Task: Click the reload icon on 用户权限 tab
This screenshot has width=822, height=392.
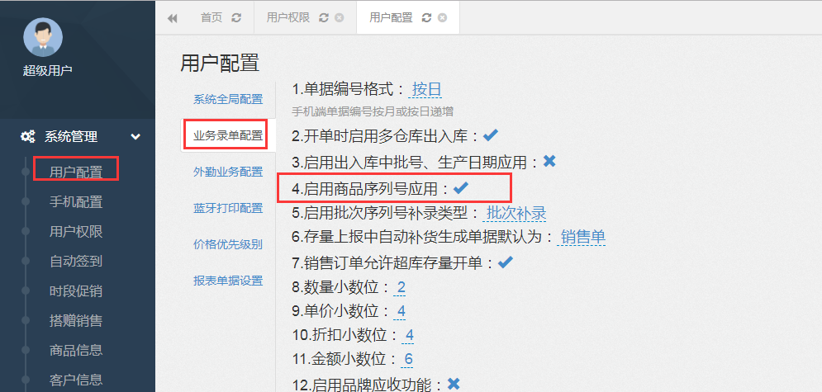Action: tap(324, 18)
